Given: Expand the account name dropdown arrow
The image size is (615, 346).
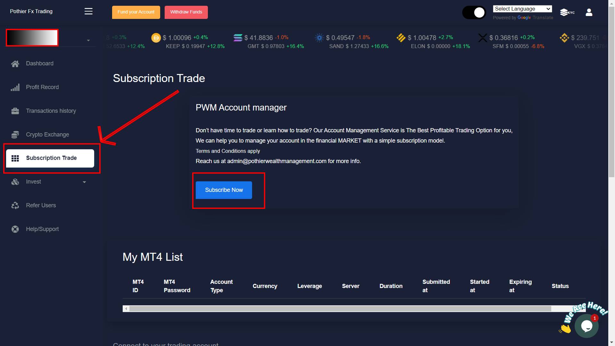Looking at the screenshot, I should [x=88, y=41].
